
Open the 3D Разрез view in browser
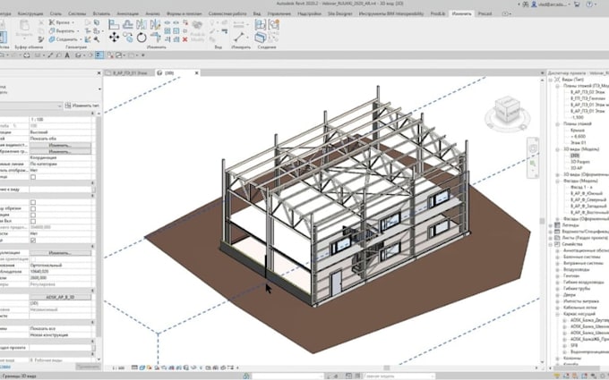coord(579,162)
